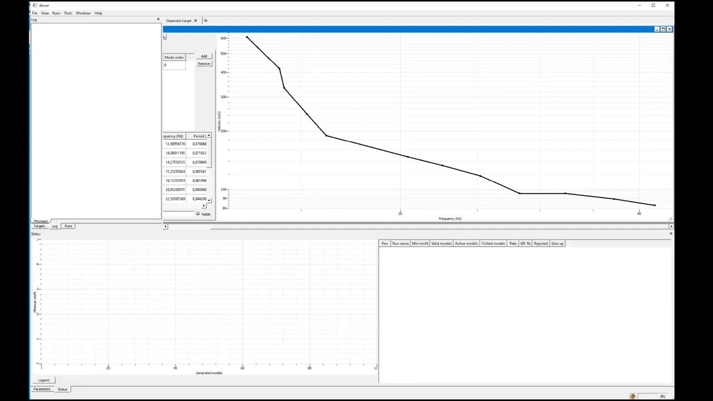Click the Valid models column header
This screenshot has width=713, height=401.
441,243
